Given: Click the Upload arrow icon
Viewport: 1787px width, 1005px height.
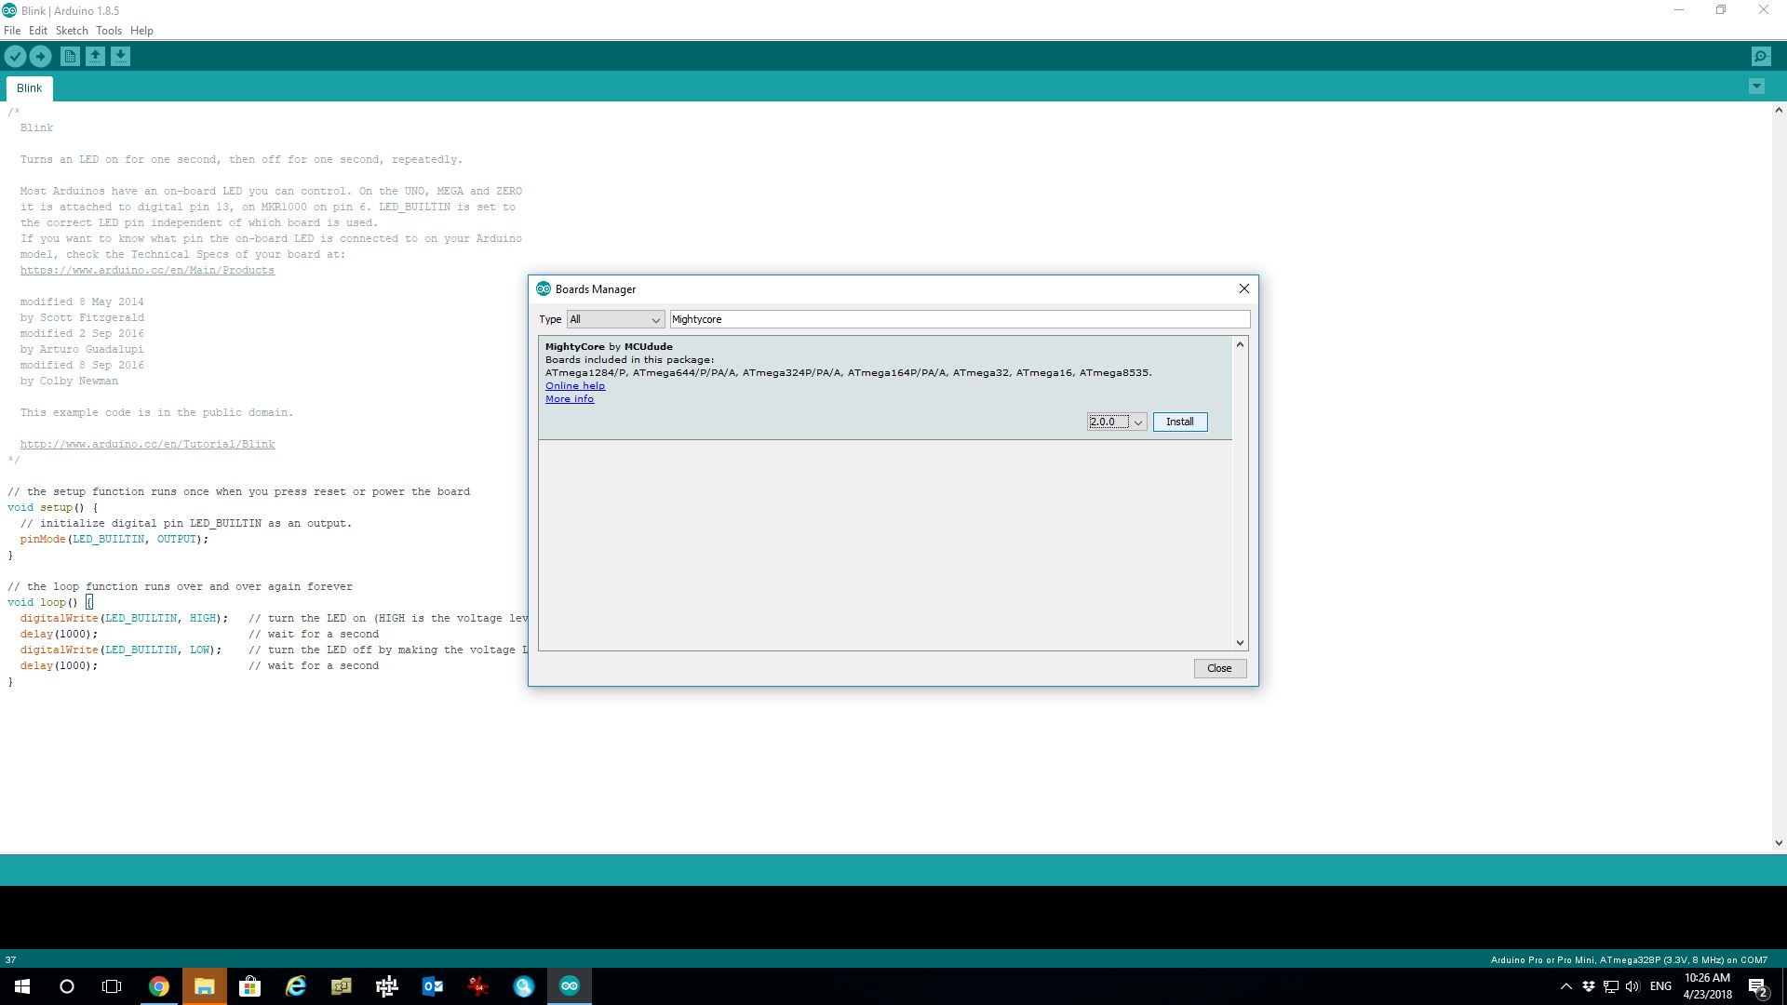Looking at the screenshot, I should 40,57.
